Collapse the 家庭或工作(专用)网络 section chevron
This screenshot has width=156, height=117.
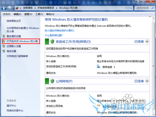click(x=147, y=41)
